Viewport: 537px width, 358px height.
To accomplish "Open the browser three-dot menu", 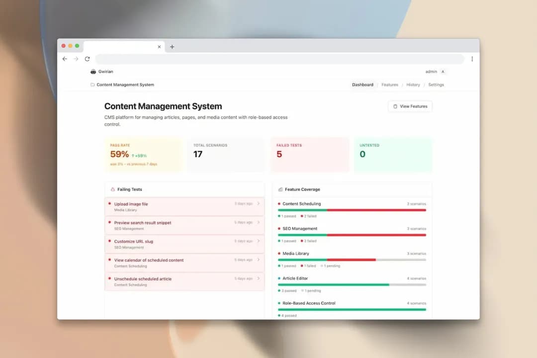I will tap(472, 59).
